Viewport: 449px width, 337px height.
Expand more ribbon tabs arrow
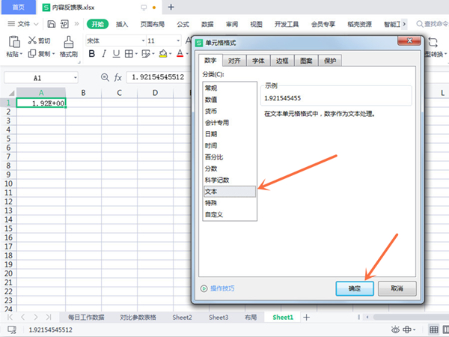(404, 24)
